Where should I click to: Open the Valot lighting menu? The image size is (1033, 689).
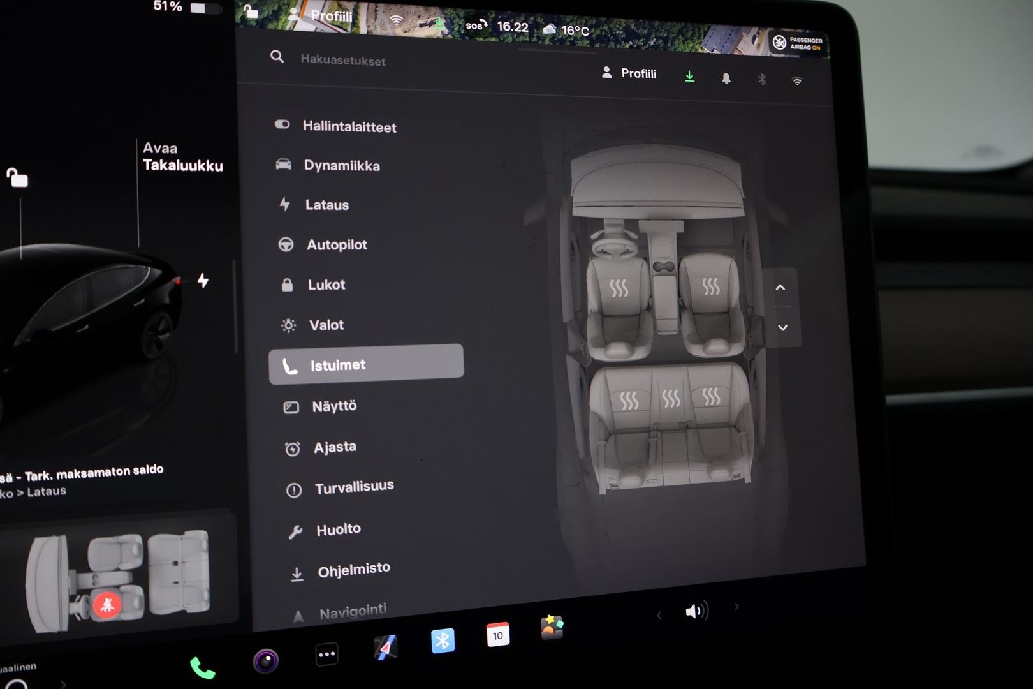[326, 324]
